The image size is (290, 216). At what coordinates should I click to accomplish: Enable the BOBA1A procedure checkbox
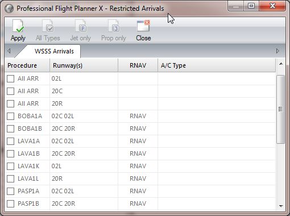point(10,116)
